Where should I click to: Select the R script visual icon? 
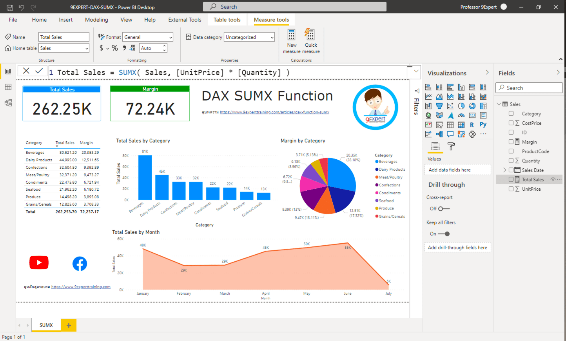click(x=472, y=124)
